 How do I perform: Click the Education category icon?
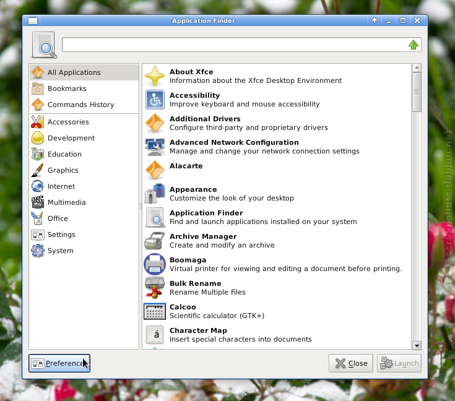[38, 154]
